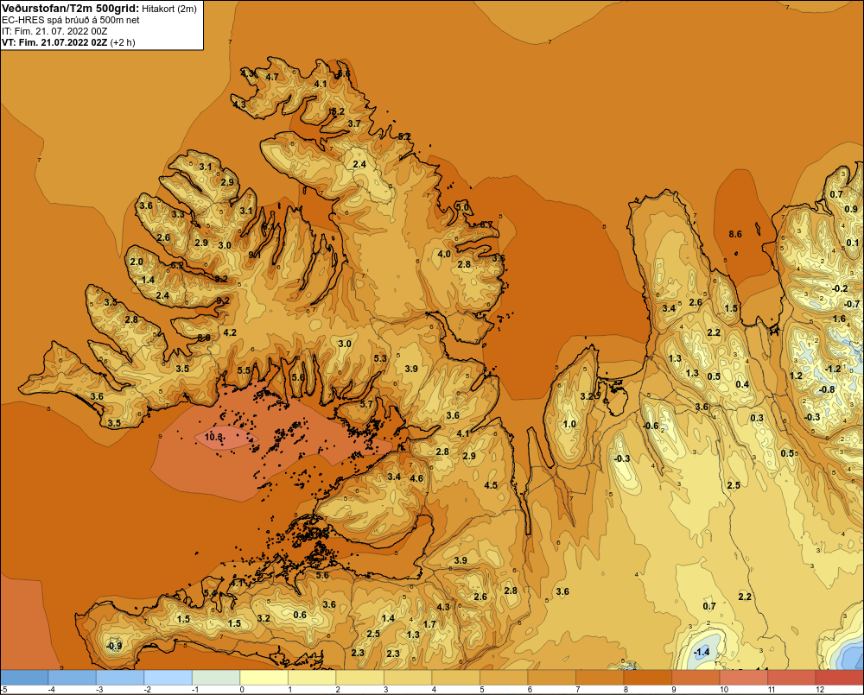Image resolution: width=864 pixels, height=695 pixels.
Task: Select the 4.2 temperature value
Action: (x=230, y=332)
